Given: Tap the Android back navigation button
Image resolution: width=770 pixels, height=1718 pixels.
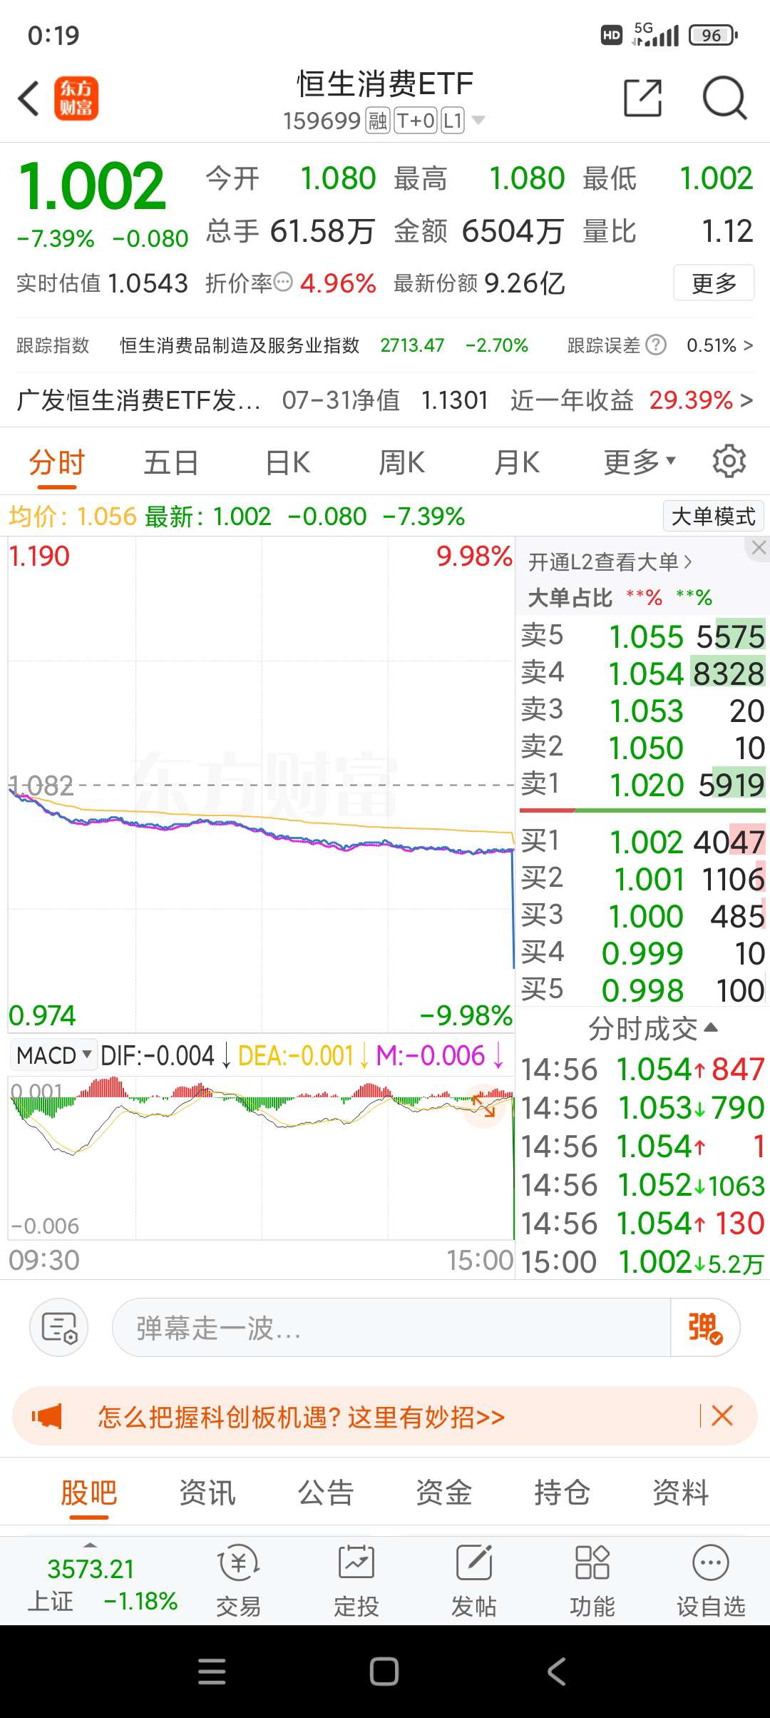Looking at the screenshot, I should 557,1672.
